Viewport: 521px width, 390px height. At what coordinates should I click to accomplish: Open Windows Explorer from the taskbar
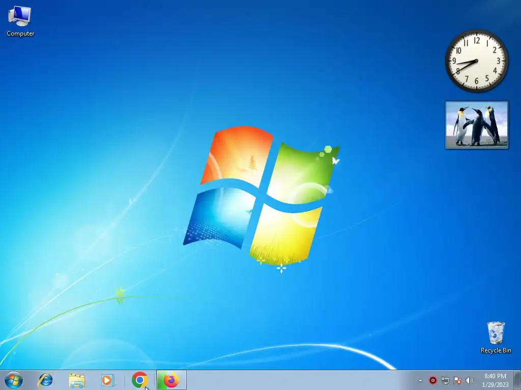tap(77, 380)
